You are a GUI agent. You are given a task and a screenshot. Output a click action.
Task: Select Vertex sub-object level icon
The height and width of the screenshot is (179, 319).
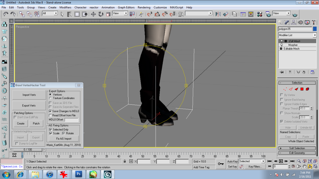point(285,89)
